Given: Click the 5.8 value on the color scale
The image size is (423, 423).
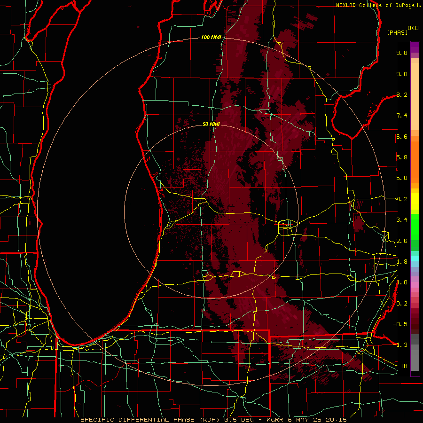Looking at the screenshot, I should [402, 157].
